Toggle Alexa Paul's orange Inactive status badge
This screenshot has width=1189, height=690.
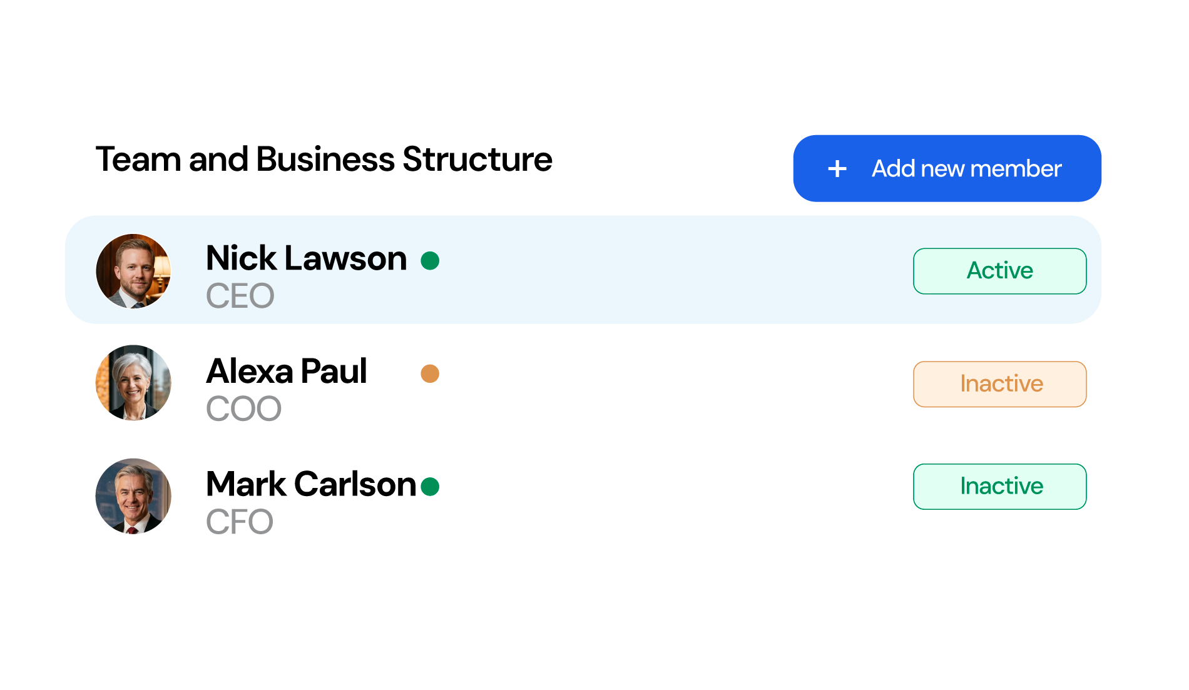(999, 384)
